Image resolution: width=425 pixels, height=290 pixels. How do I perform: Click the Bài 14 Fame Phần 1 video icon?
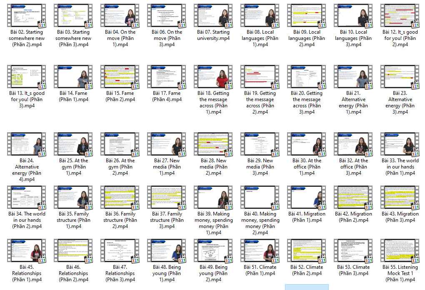point(72,77)
